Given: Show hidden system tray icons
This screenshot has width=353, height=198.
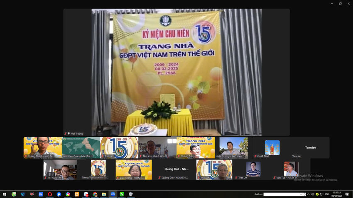Looking at the screenshot, I should point(308,194).
